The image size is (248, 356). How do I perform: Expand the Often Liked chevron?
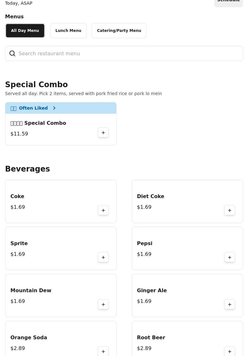click(54, 108)
